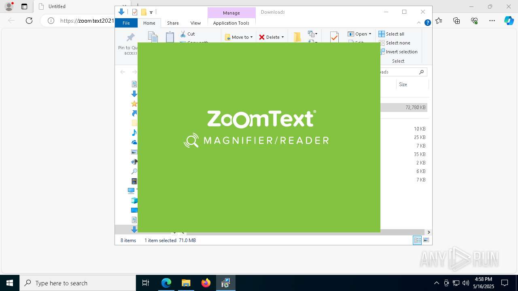Click the Paste clipboard icon
This screenshot has width=518, height=291.
coord(170,37)
